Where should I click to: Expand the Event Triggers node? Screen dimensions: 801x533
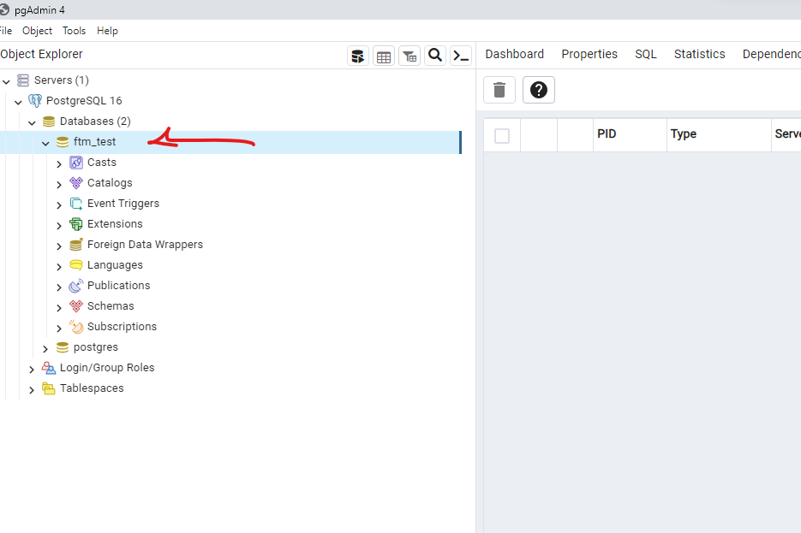click(59, 205)
